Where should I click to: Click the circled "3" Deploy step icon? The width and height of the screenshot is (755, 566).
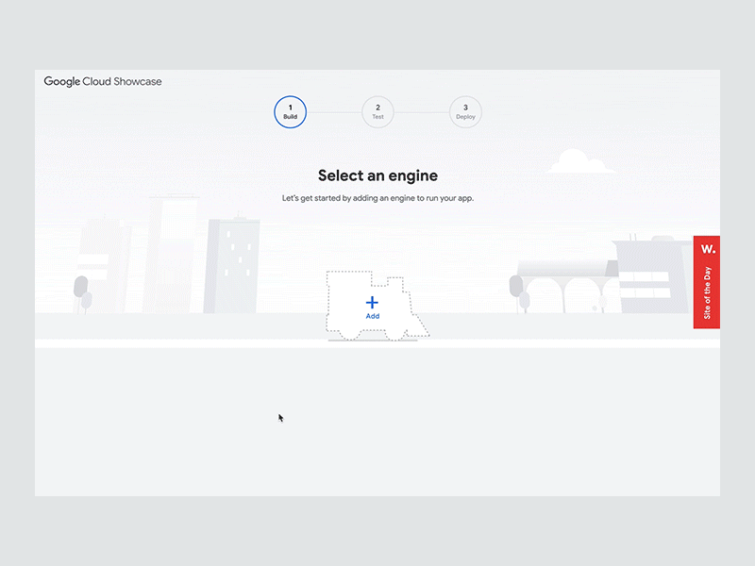click(x=465, y=111)
